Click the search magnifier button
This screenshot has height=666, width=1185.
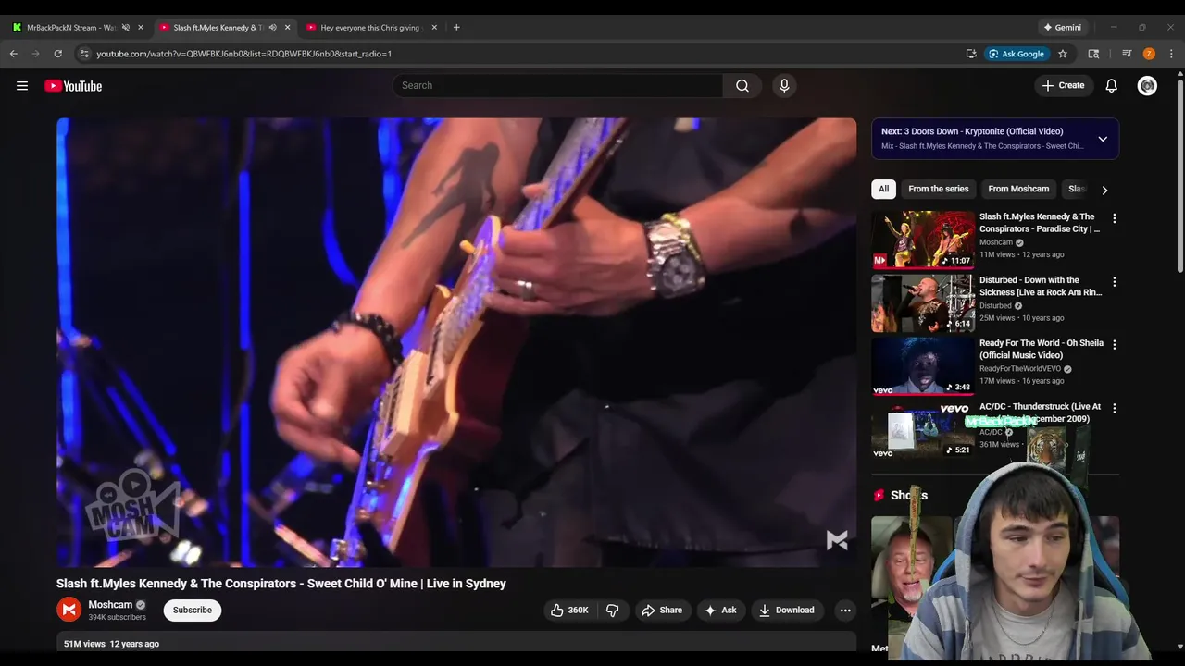pos(742,85)
